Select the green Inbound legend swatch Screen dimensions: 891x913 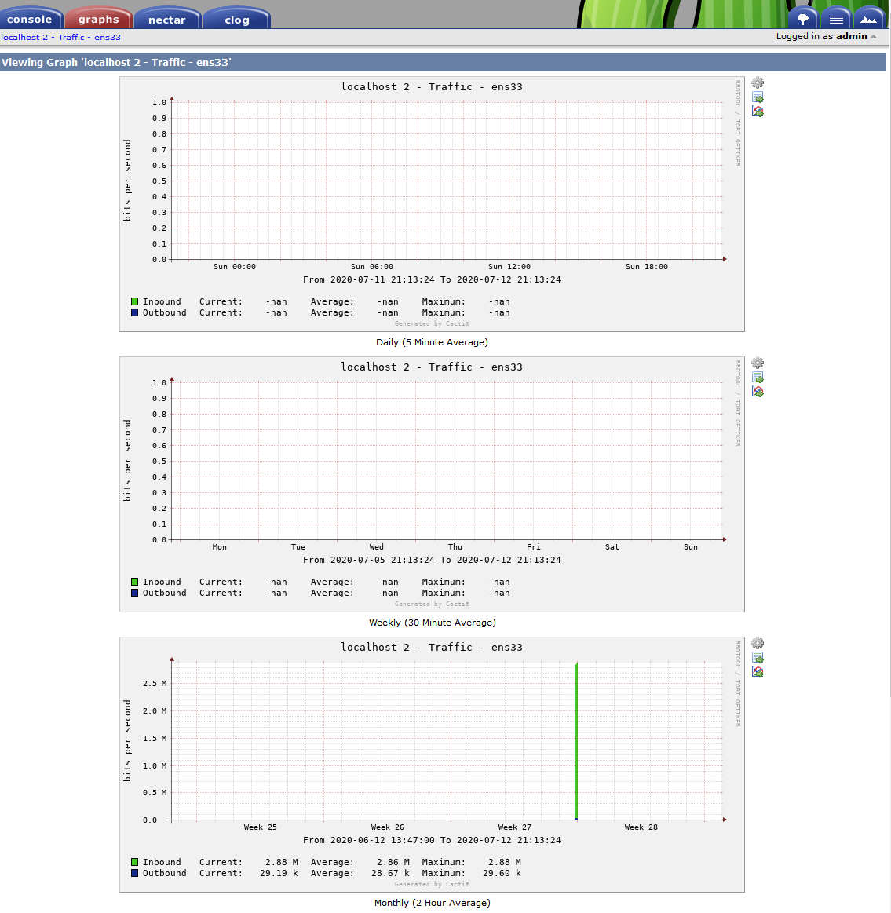pyautogui.click(x=133, y=301)
